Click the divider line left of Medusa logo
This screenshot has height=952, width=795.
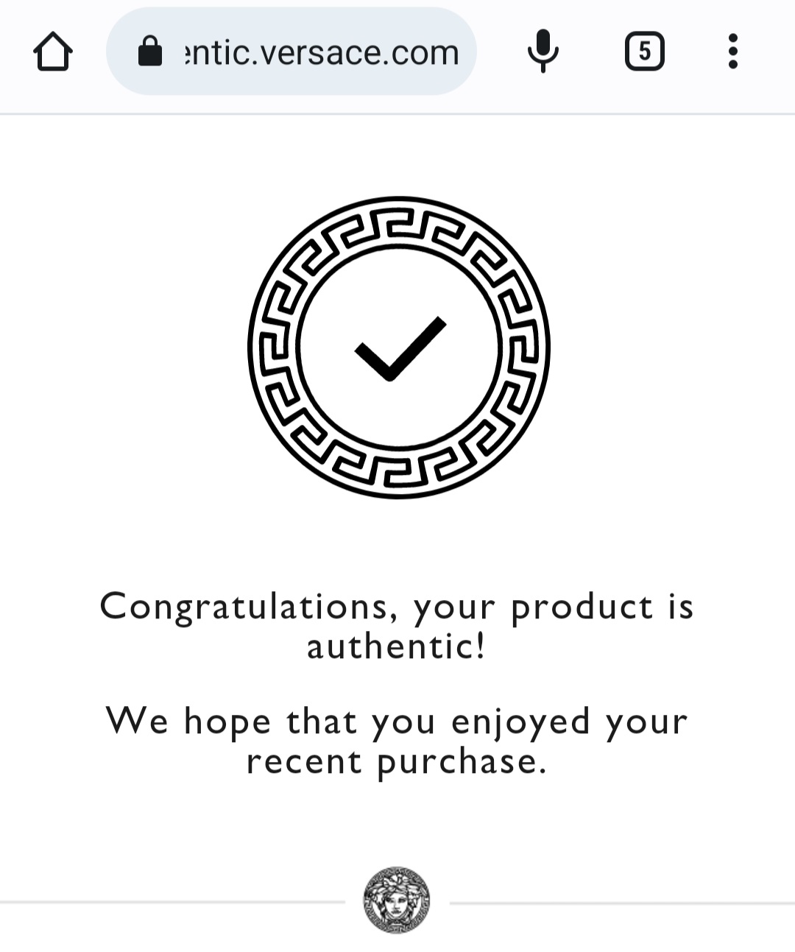click(x=173, y=902)
